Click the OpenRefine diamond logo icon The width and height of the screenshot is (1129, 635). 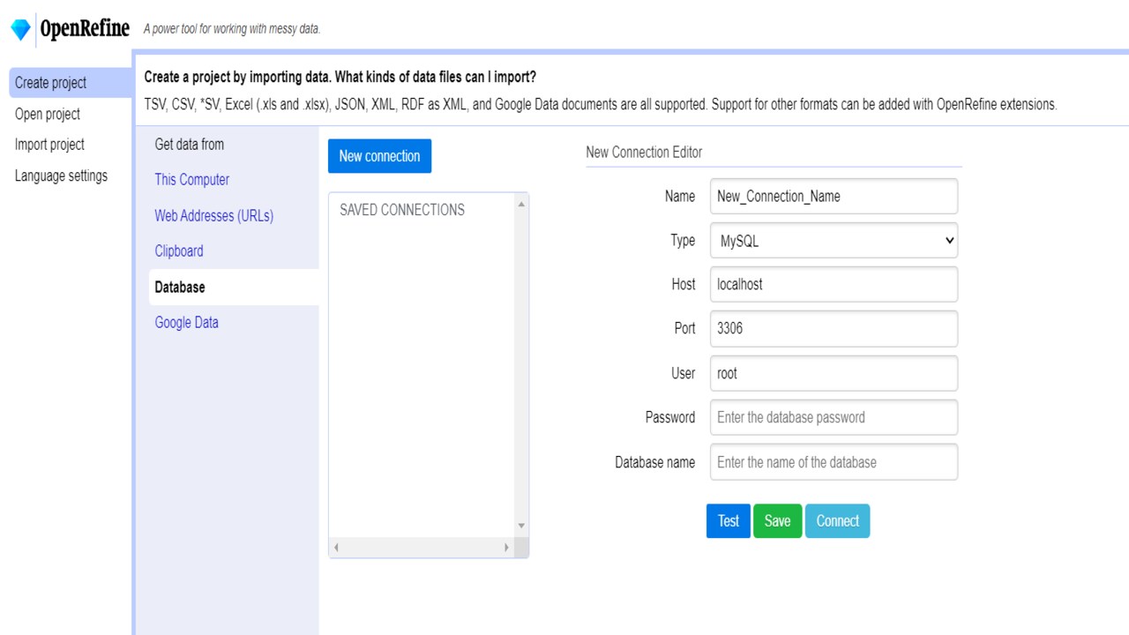tap(20, 30)
